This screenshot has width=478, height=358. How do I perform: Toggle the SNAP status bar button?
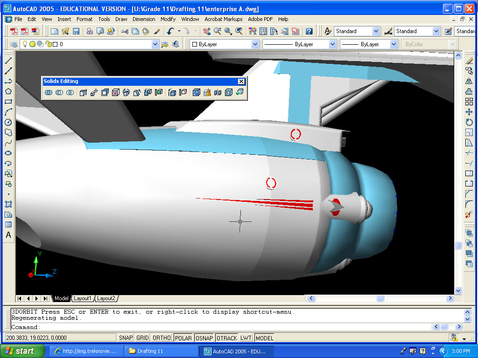pyautogui.click(x=126, y=338)
